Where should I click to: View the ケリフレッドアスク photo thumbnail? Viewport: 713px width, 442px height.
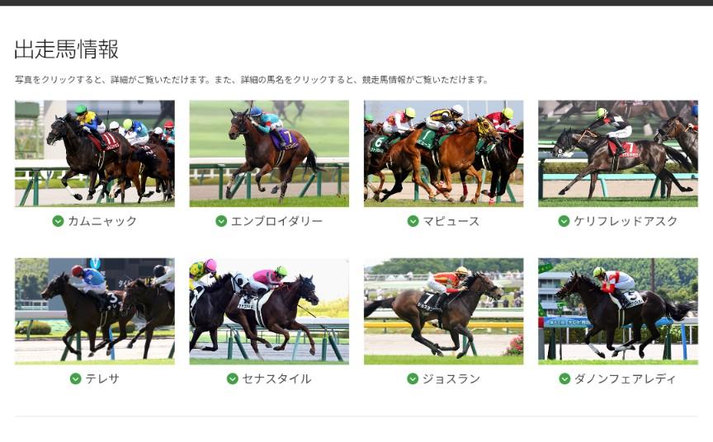[618, 153]
